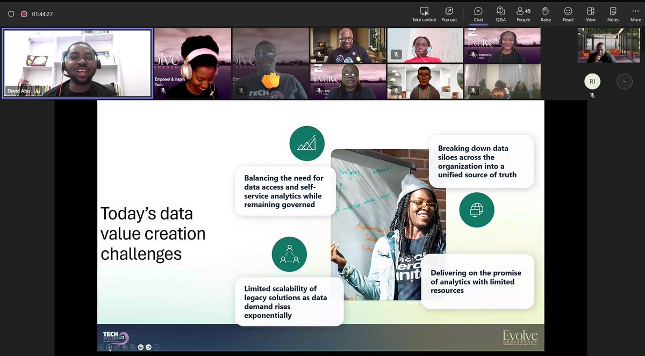Image resolution: width=645 pixels, height=356 pixels.
Task: Open the View layout options
Action: [591, 14]
